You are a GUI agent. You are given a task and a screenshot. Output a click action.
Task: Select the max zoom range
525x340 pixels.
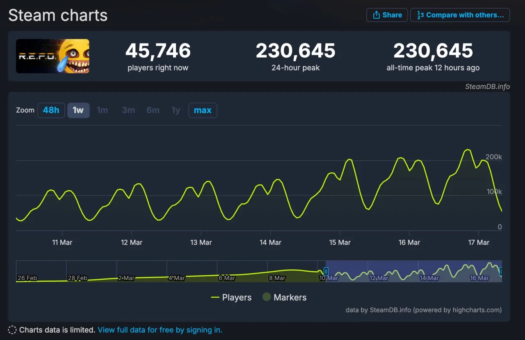[203, 110]
